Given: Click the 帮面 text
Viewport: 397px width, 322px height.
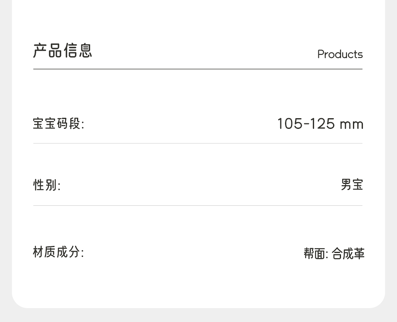Looking at the screenshot, I should coord(314,253).
